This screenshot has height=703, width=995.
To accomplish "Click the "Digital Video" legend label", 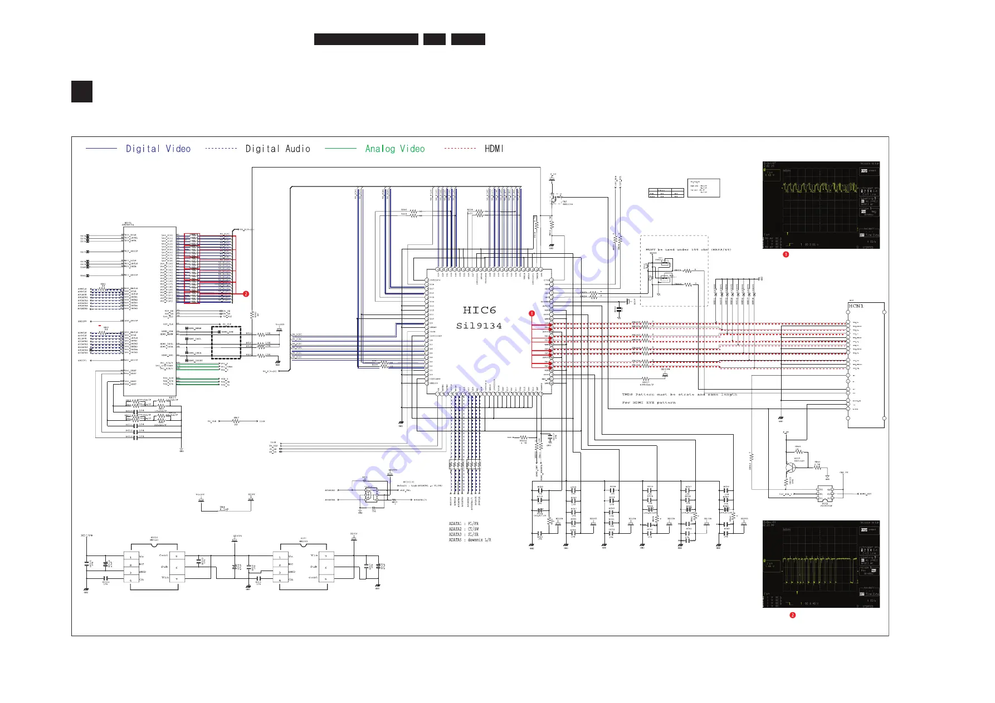I will [x=158, y=149].
